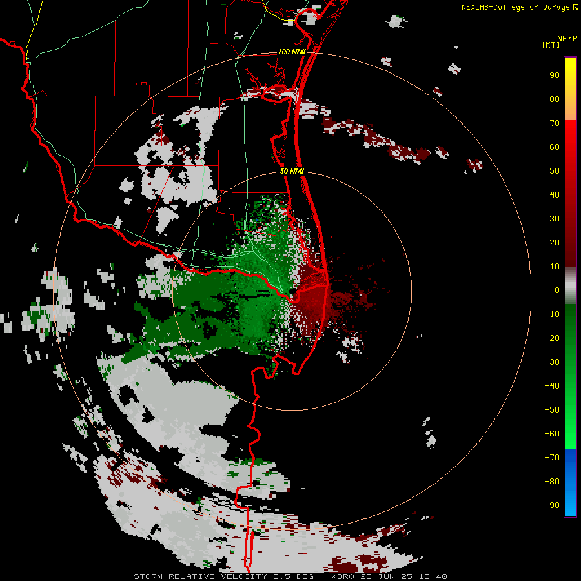Viewport: 581px width, 581px height.
Task: Click the 10:40 timestamp
Action: point(433,576)
